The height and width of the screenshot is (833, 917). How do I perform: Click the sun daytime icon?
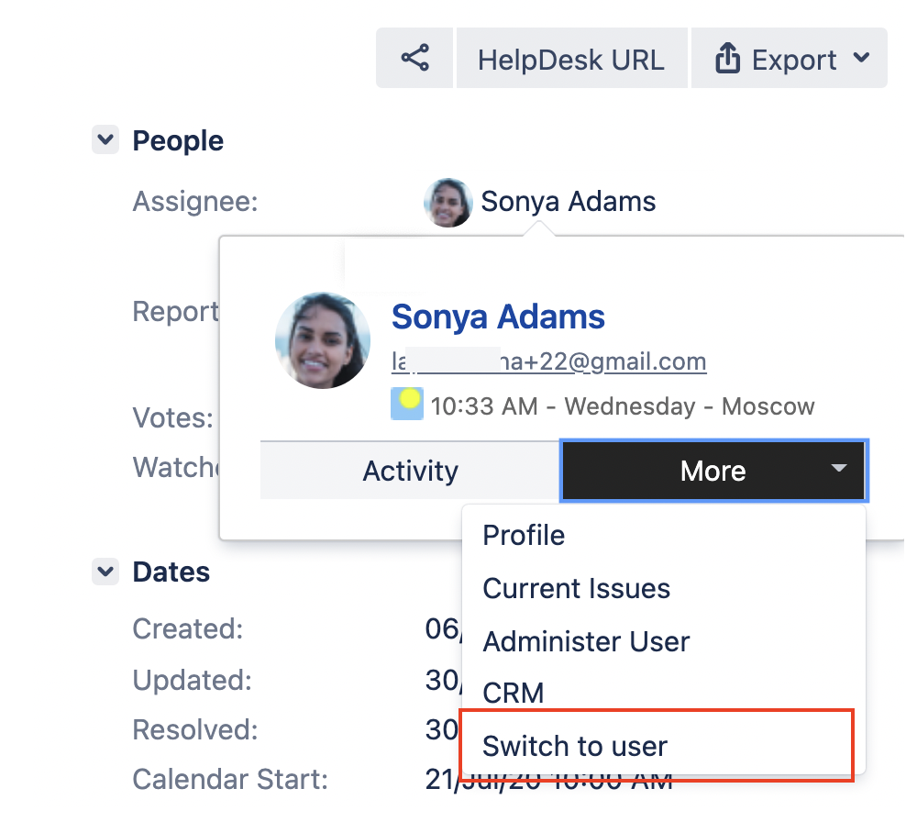coord(407,404)
